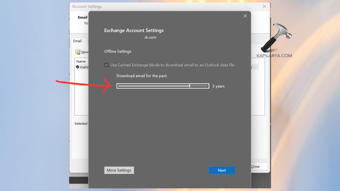This screenshot has width=340, height=191.
Task: Toggle the Use Cached Exchange Mode checkbox
Action: coord(107,65)
